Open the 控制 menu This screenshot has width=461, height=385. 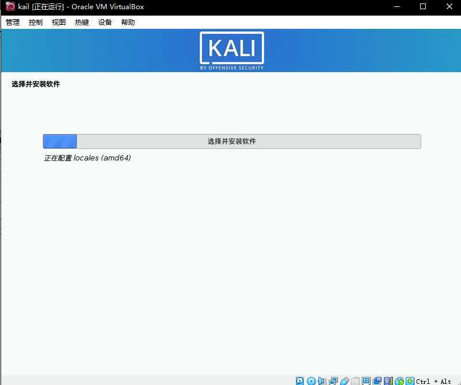pyautogui.click(x=36, y=23)
